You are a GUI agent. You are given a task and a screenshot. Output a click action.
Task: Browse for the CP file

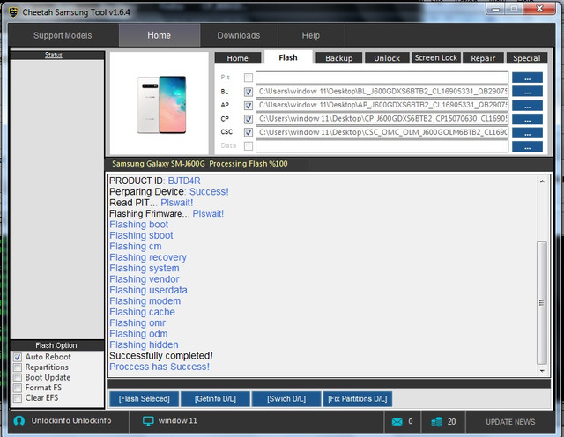(527, 119)
